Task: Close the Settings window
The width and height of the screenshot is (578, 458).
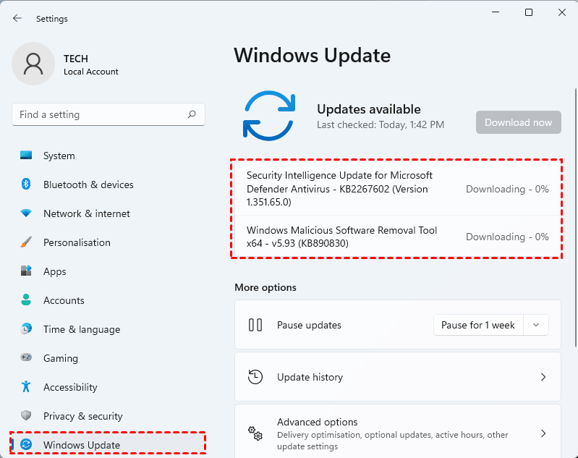Action: [x=562, y=12]
